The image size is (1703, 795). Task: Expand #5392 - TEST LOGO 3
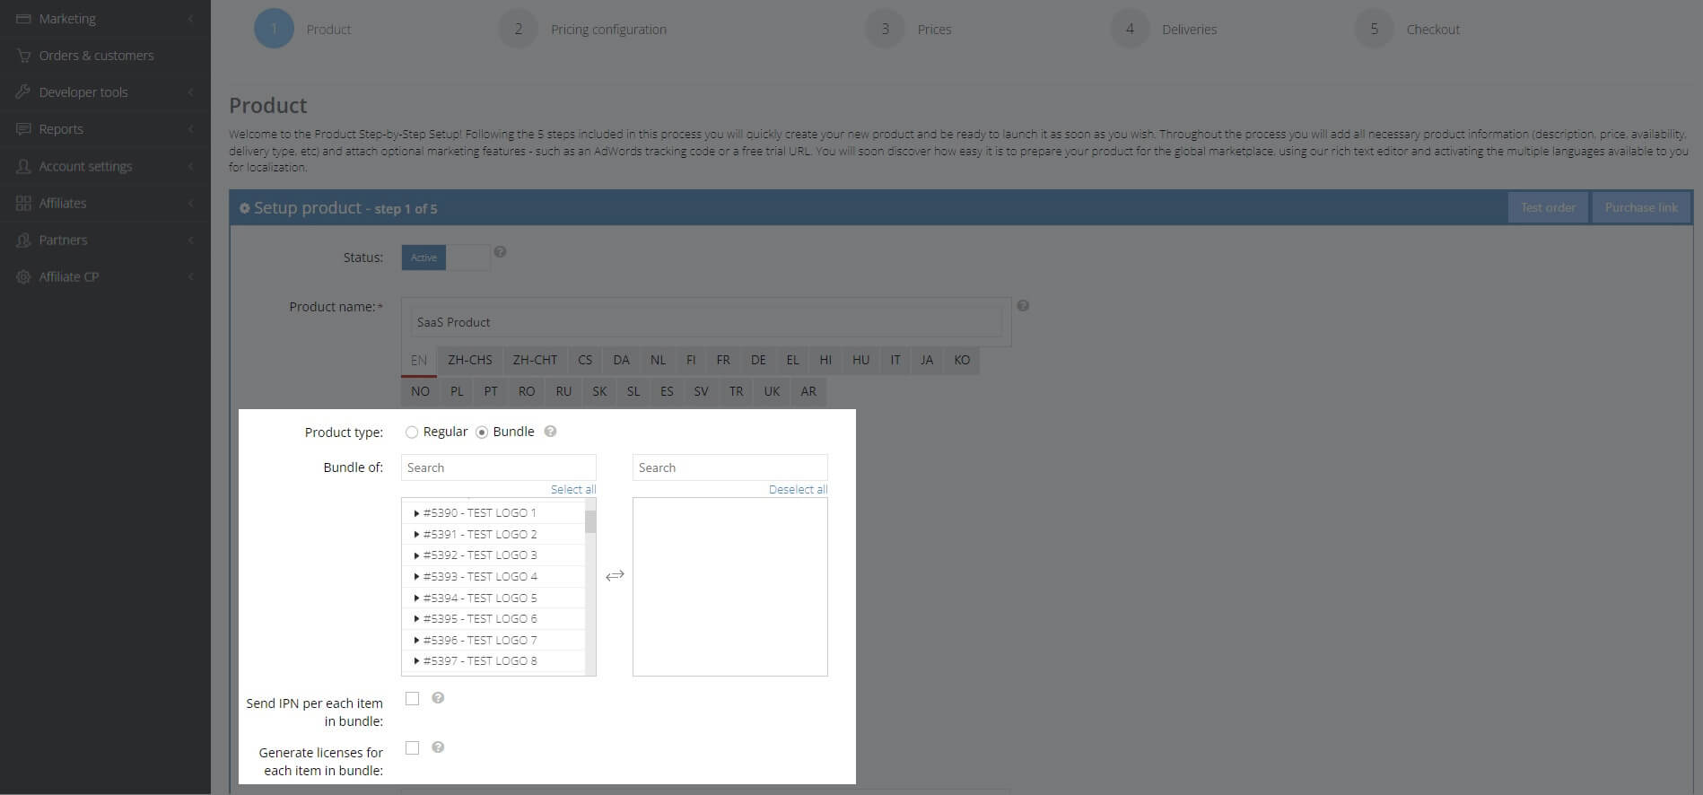(416, 555)
